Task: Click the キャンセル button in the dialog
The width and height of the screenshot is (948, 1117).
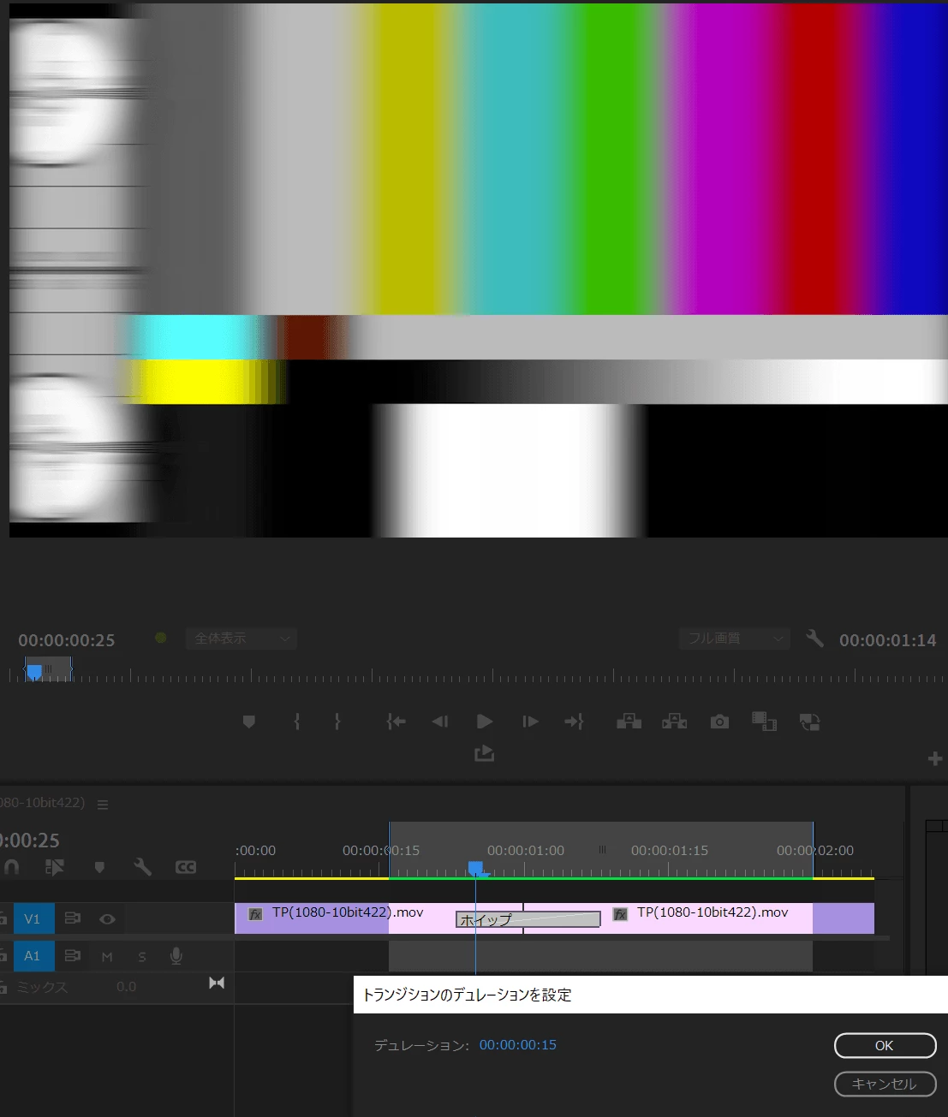Action: 885,1084
